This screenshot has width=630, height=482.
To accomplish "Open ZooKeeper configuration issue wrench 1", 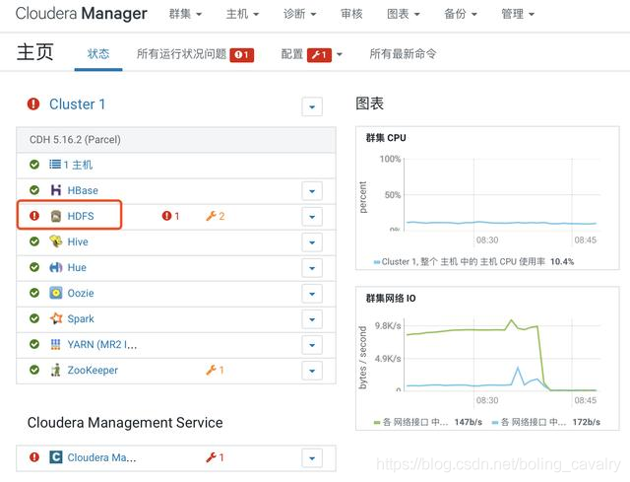I will click(215, 370).
